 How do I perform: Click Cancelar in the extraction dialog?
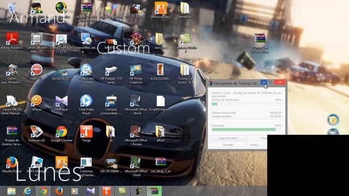click(x=228, y=145)
